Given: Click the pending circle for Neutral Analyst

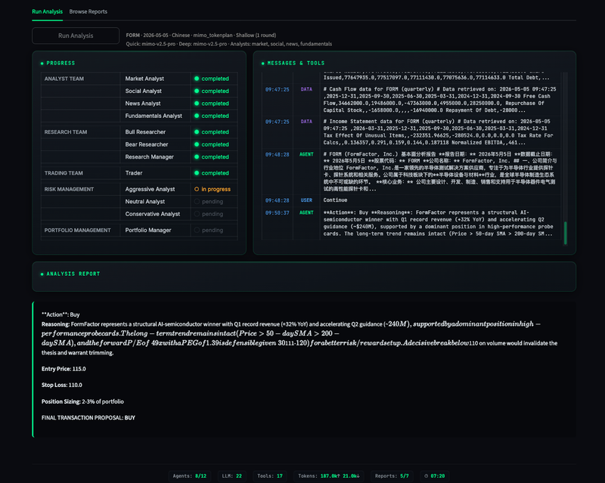Looking at the screenshot, I should (197, 201).
